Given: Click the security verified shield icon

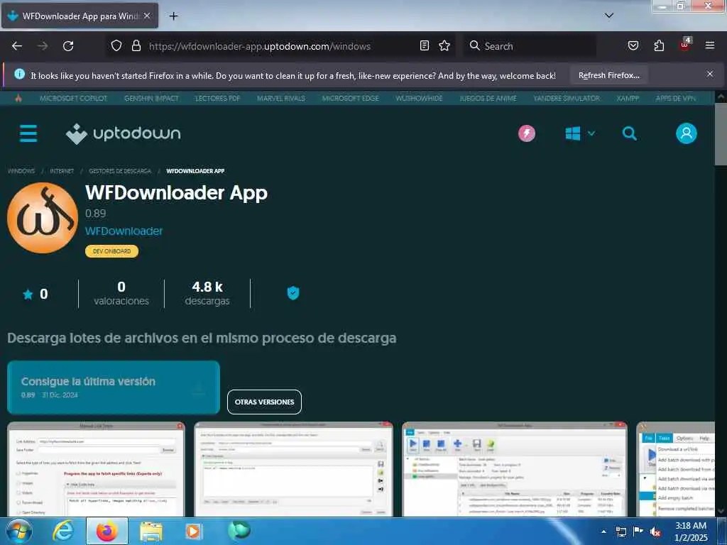Looking at the screenshot, I should (293, 293).
